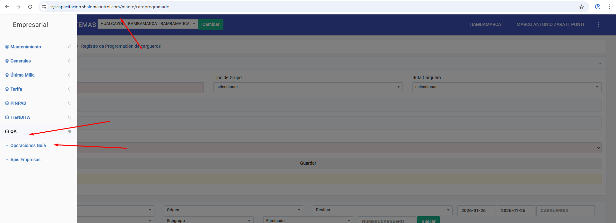Toggle the circle indicator next to Generales
The height and width of the screenshot is (223, 616).
[x=70, y=61]
